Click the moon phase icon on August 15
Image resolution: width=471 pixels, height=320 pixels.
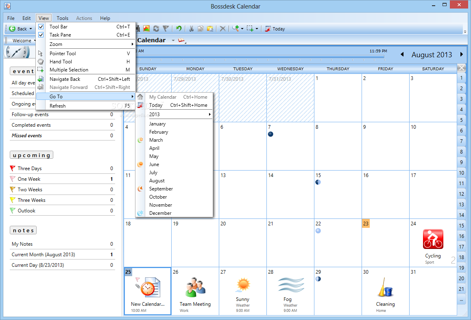(x=318, y=182)
